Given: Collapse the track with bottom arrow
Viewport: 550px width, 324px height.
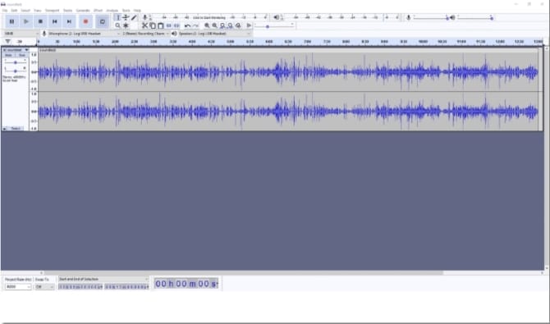Looking at the screenshot, I should click(x=5, y=129).
